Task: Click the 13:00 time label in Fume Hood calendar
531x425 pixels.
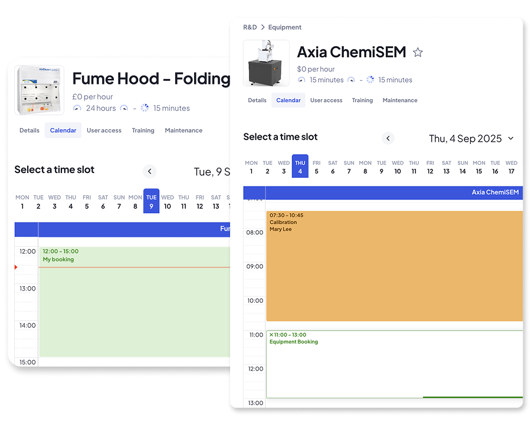Action: coord(27,289)
